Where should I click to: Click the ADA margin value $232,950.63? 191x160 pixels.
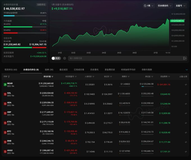(147, 103)
